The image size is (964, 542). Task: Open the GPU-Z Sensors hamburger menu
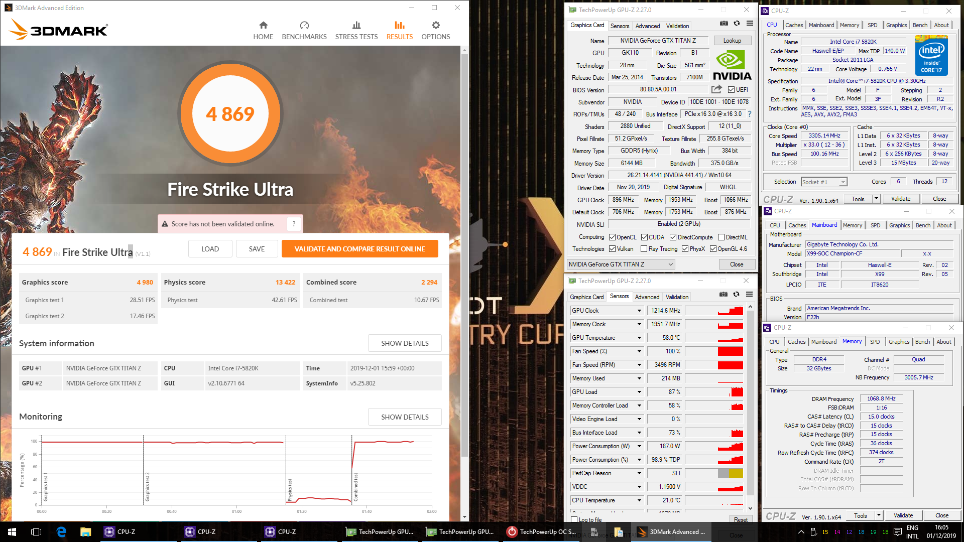click(x=749, y=294)
